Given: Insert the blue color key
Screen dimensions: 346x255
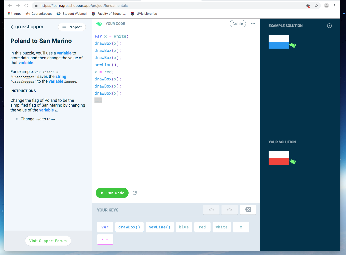Looking at the screenshot, I should pyautogui.click(x=184, y=227).
